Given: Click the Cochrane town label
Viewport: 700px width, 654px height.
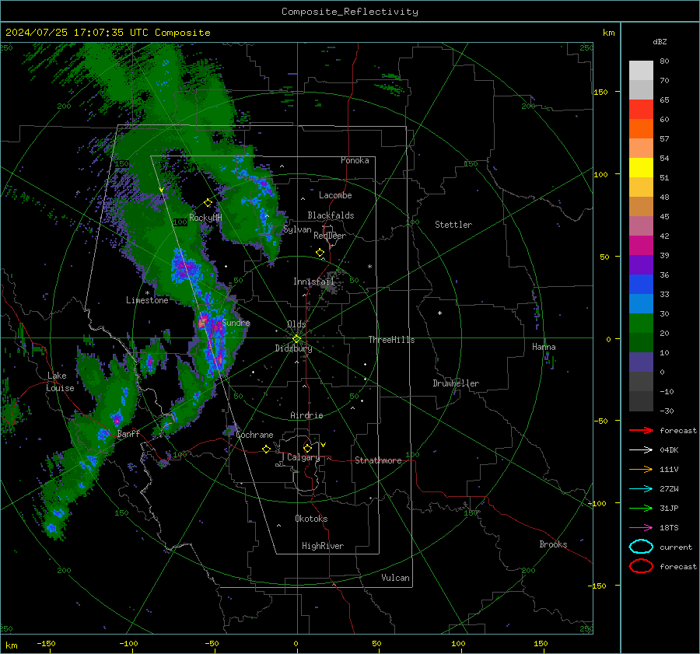Looking at the screenshot, I should [254, 435].
